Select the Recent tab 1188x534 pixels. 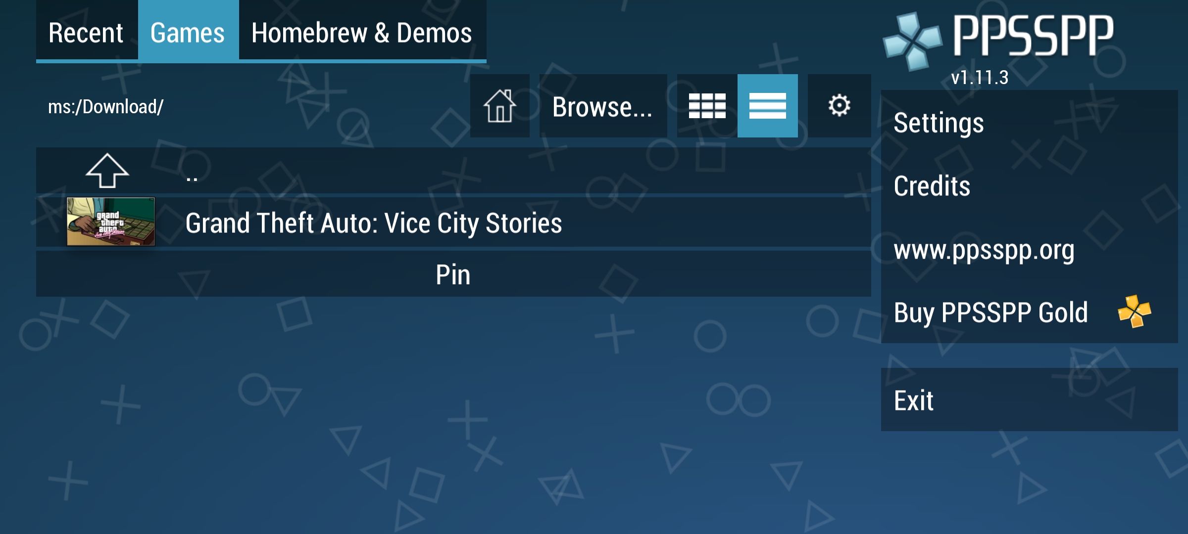pos(86,32)
